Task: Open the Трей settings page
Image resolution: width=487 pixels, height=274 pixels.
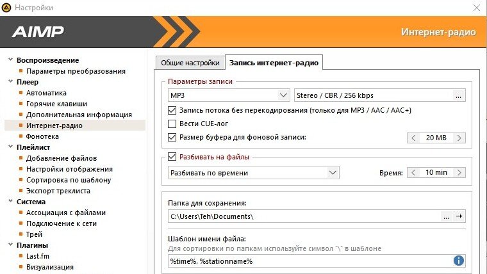Action: 34,234
